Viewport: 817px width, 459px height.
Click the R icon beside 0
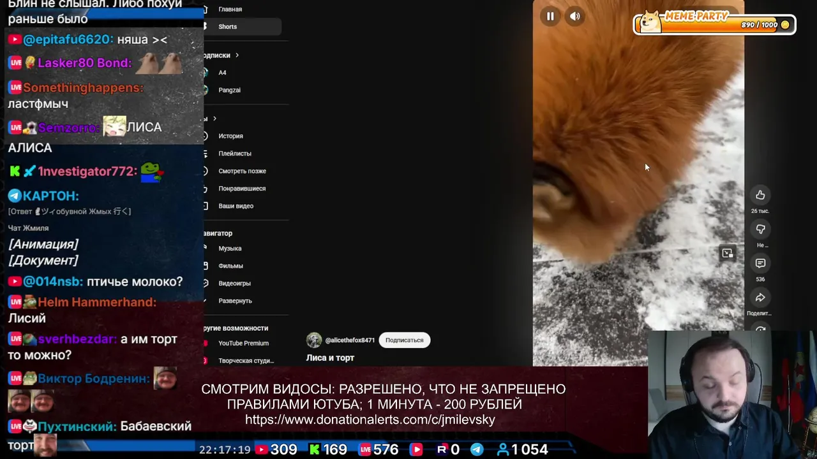pos(442,449)
